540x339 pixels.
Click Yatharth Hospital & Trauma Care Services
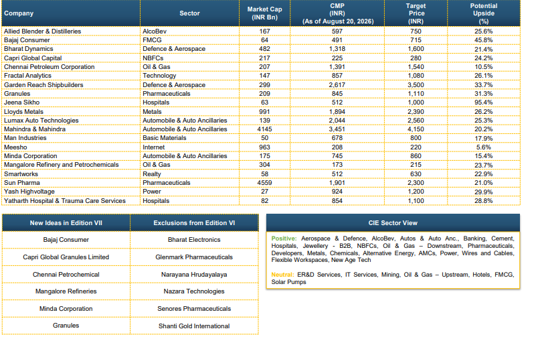(x=65, y=201)
